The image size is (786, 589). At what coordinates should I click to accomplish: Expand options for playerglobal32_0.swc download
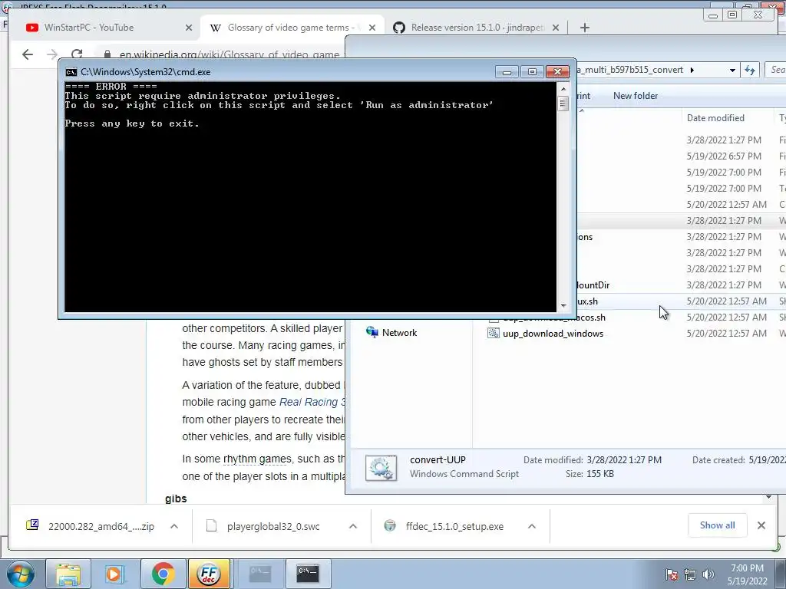[353, 526]
